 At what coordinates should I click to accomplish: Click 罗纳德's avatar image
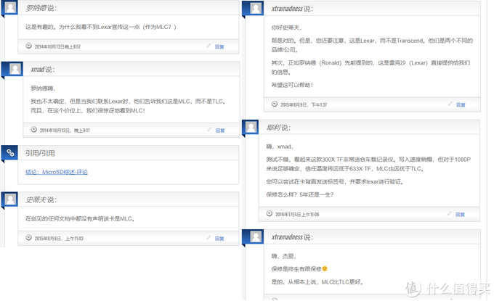coord(10,7)
